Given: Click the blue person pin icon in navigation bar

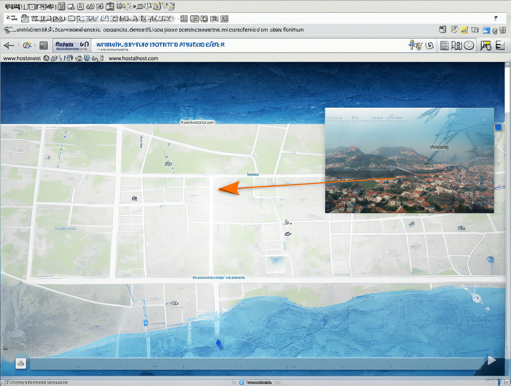Looking at the screenshot, I should (x=415, y=45).
